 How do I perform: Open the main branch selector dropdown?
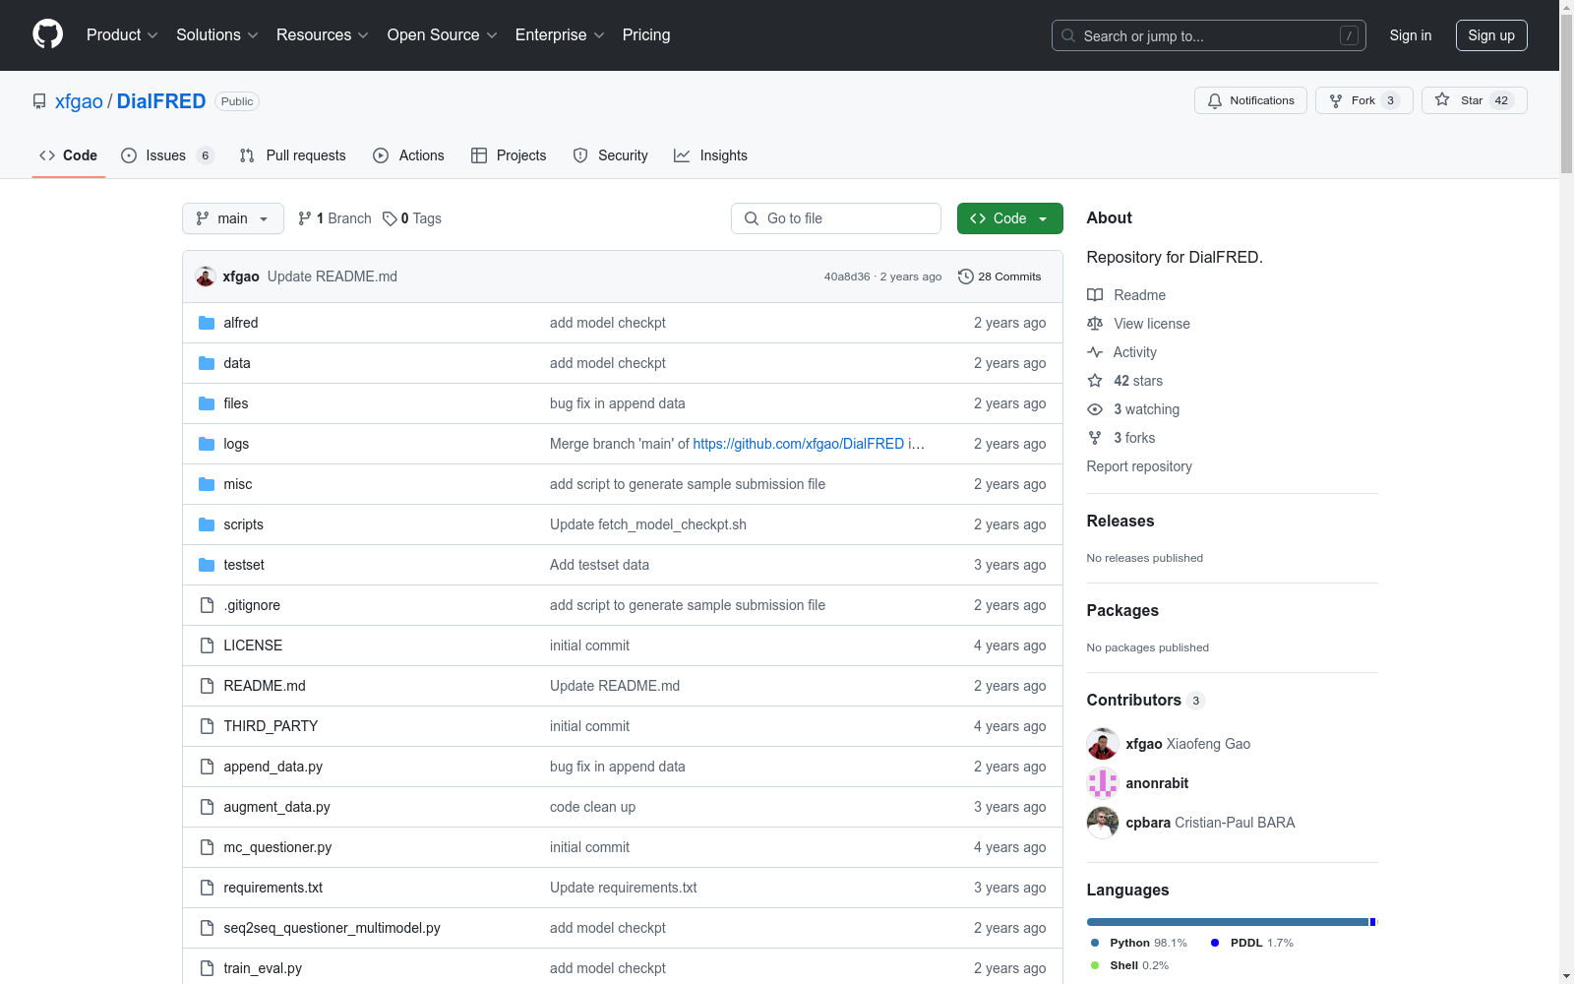(x=233, y=218)
